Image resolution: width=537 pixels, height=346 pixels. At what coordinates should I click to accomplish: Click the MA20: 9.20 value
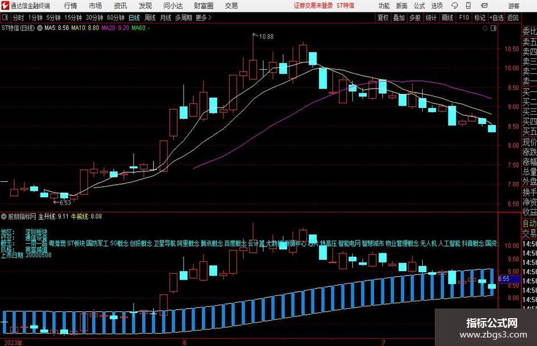[115, 28]
